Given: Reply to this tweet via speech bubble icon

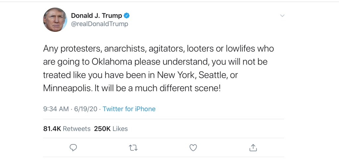Looking at the screenshot, I should [73, 147].
